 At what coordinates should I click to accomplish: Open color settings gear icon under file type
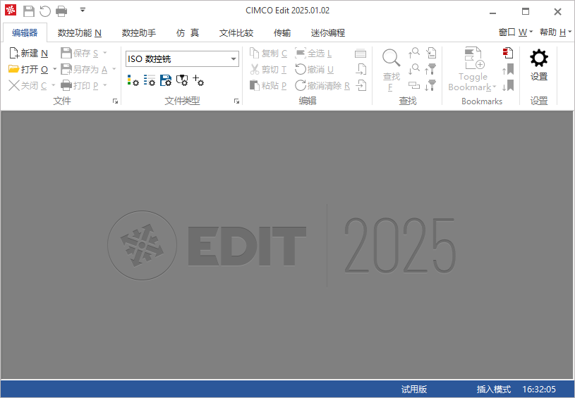pos(133,80)
